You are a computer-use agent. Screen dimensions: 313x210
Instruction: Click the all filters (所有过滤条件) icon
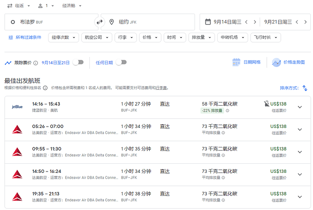[10, 38]
